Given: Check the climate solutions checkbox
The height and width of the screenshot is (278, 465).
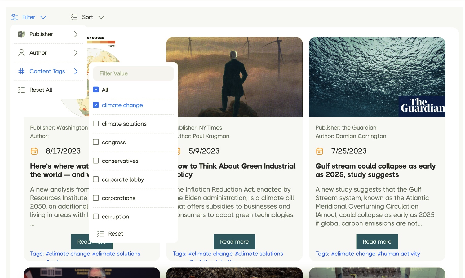Looking at the screenshot, I should click(x=96, y=124).
